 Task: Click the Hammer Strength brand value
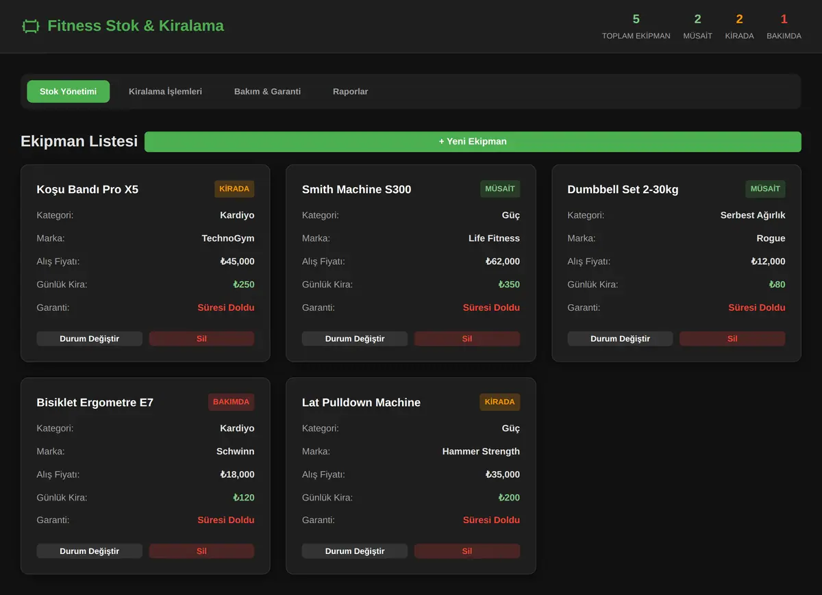[481, 451]
